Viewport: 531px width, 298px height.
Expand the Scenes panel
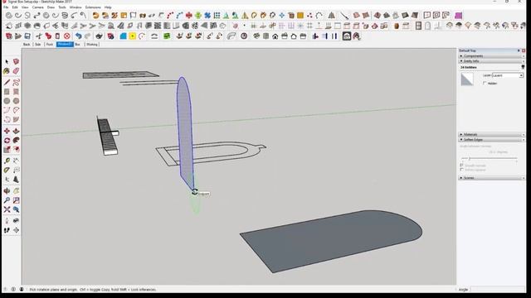coord(491,178)
